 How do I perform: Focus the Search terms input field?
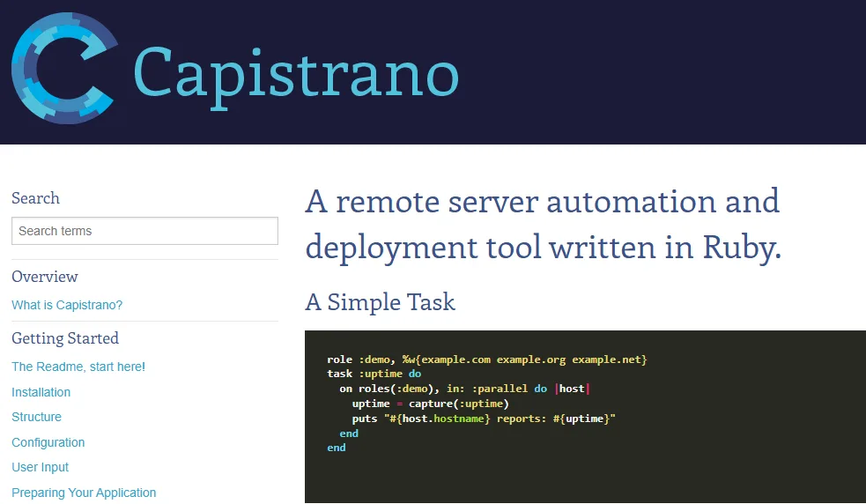click(x=144, y=231)
